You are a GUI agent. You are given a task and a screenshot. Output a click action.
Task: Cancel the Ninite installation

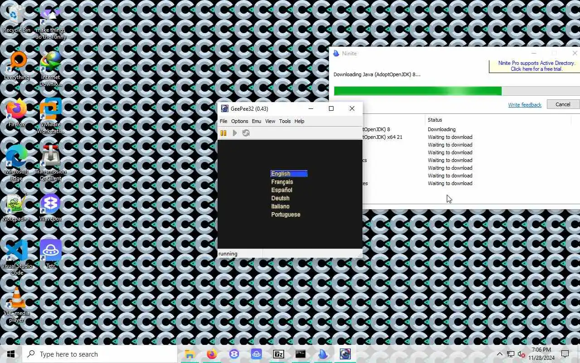pyautogui.click(x=563, y=104)
